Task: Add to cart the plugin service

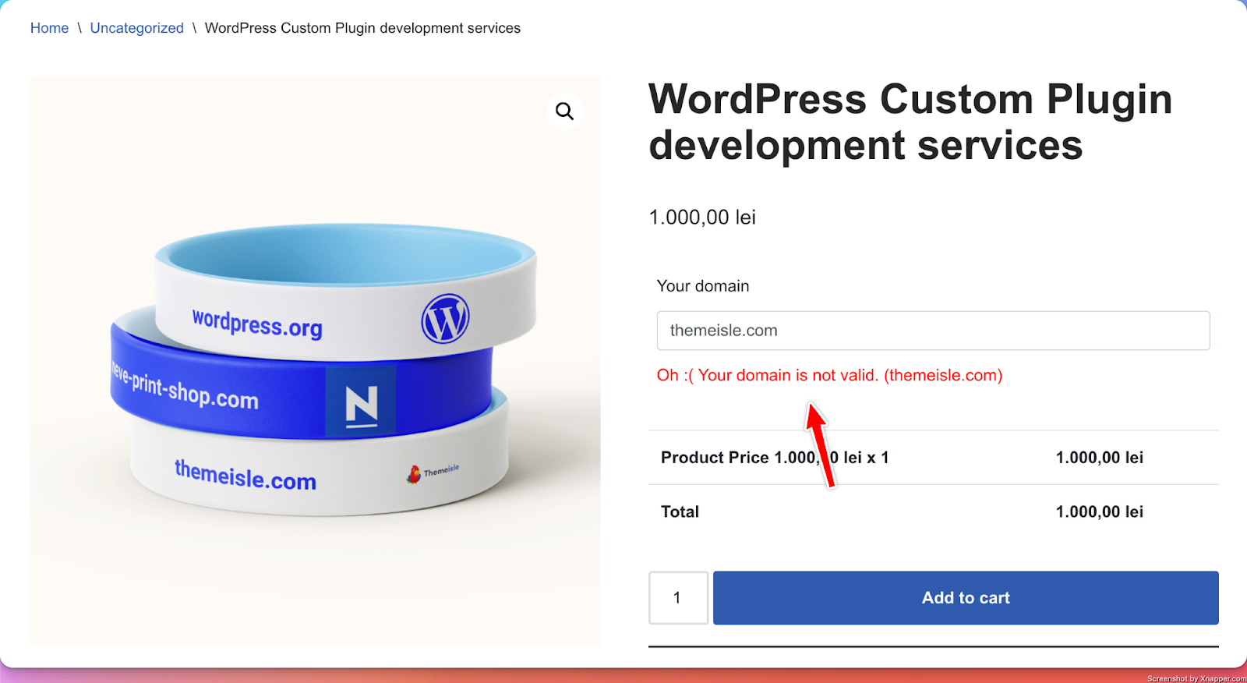Action: (966, 598)
